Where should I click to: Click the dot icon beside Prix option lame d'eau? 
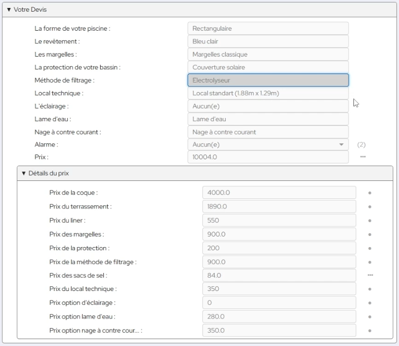pyautogui.click(x=370, y=317)
